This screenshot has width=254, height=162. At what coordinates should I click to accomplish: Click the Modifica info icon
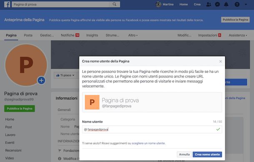point(60,159)
